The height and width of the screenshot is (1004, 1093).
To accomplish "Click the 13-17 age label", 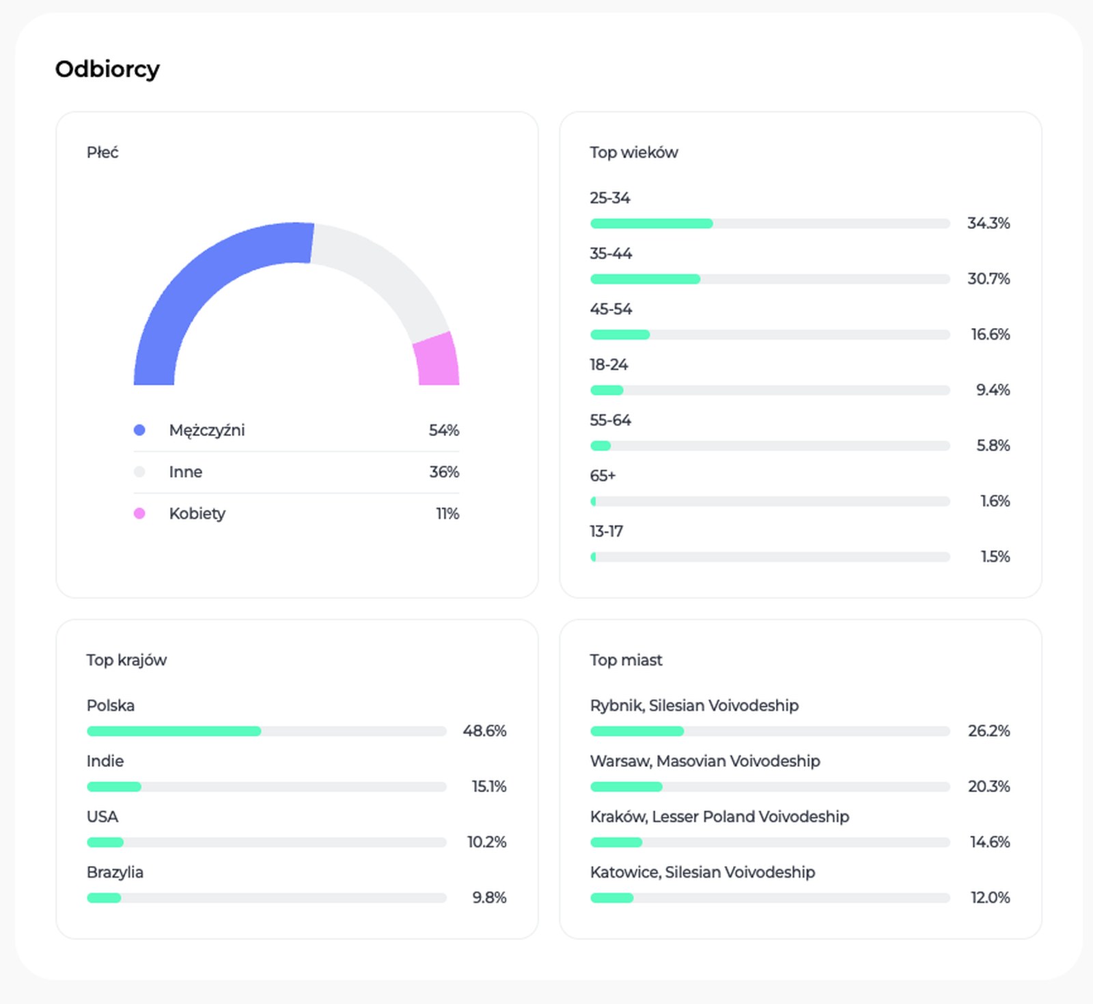I will click(607, 531).
